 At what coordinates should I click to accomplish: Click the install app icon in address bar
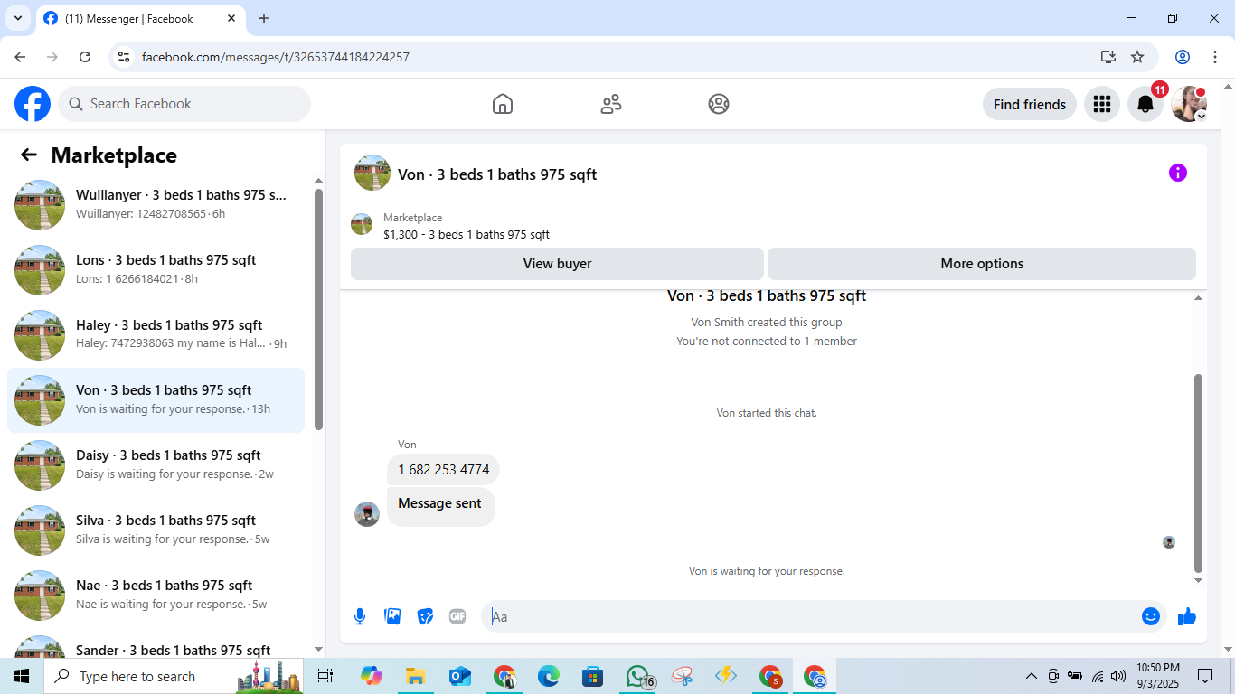pyautogui.click(x=1108, y=57)
